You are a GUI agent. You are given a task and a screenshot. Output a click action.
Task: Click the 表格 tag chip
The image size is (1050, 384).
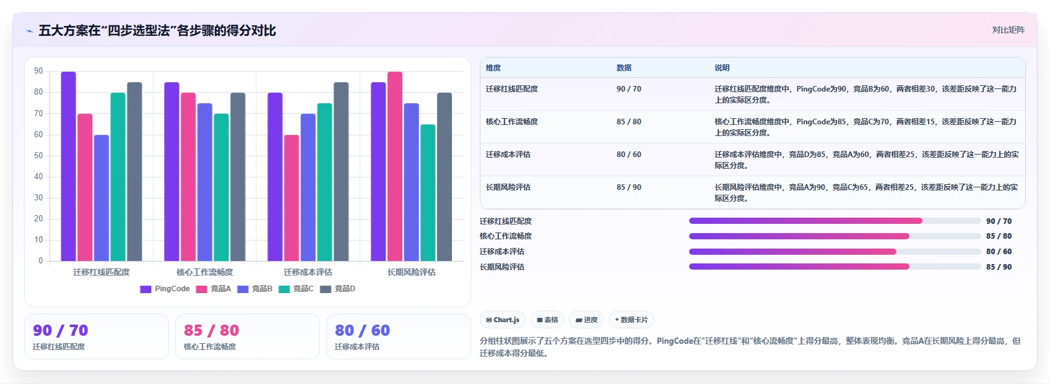pyautogui.click(x=547, y=320)
